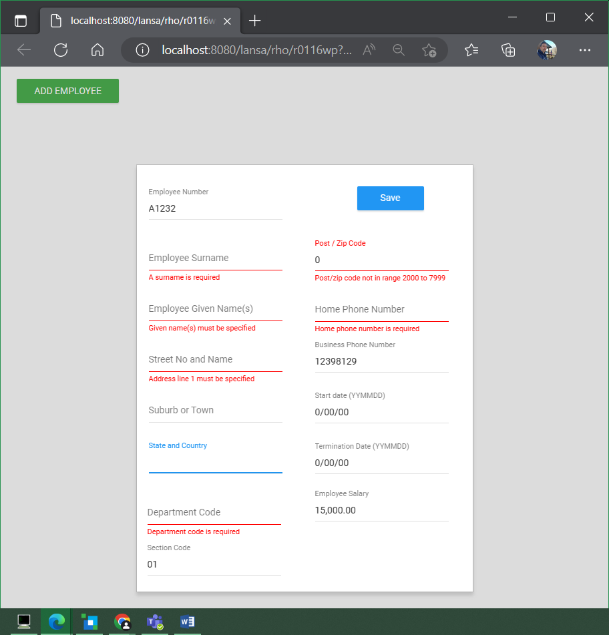Click the browser refresh icon

(x=61, y=50)
